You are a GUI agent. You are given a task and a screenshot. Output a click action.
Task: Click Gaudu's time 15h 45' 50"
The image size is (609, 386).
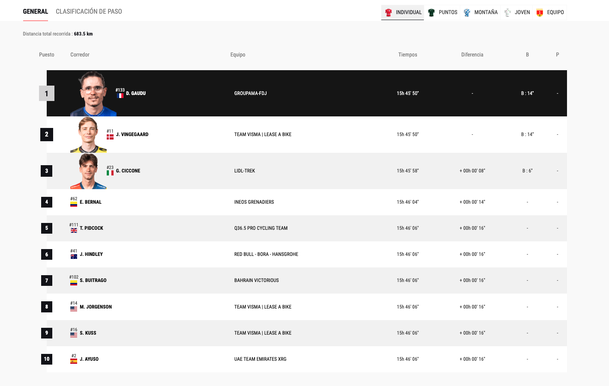click(408, 93)
